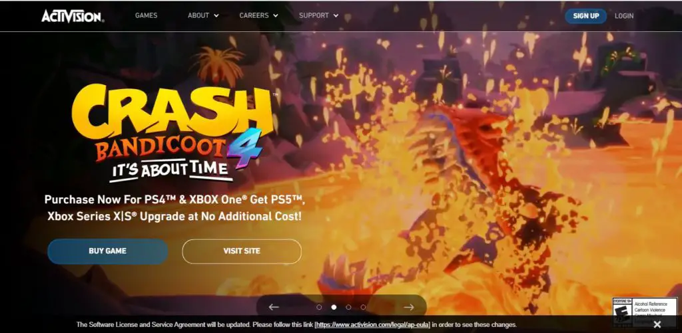Expand the Support dropdown chevron
682x333 pixels.
click(x=336, y=16)
